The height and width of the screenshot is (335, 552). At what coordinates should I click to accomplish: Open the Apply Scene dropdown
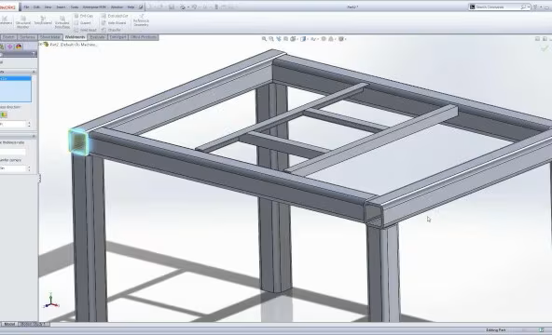coord(331,39)
